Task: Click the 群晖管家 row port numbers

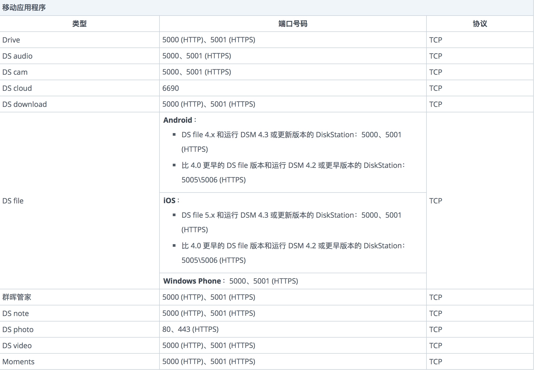Action: click(x=209, y=297)
